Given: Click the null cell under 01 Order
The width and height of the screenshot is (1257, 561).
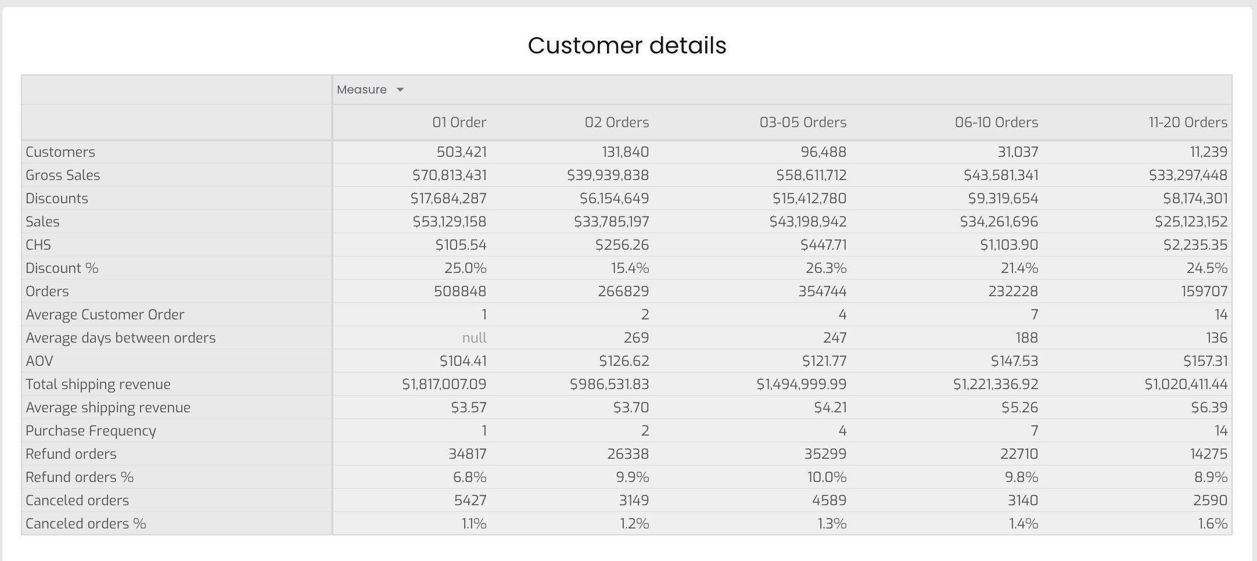Looking at the screenshot, I should click(x=474, y=338).
